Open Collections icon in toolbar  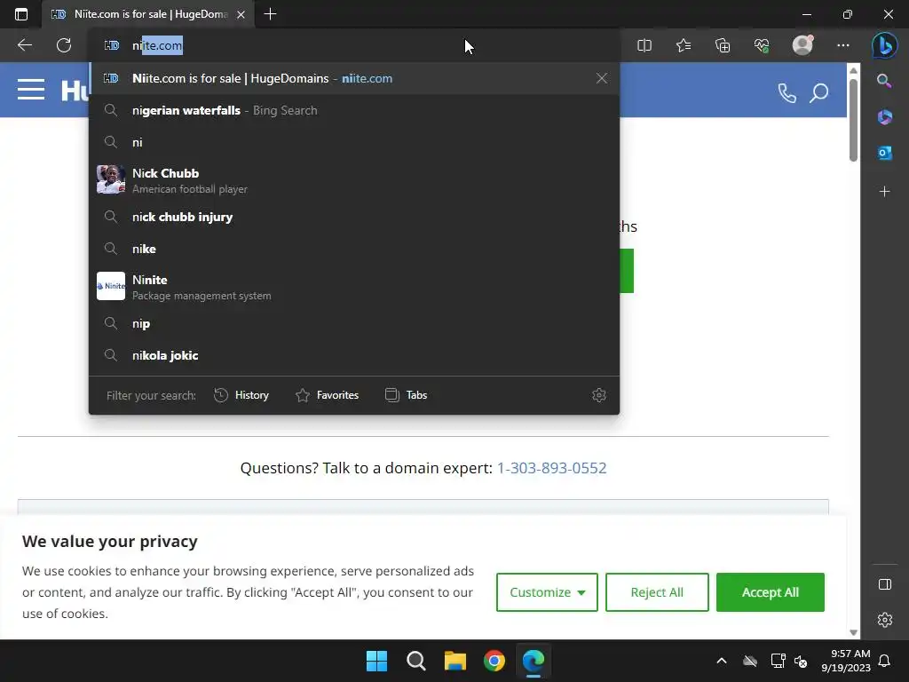click(x=723, y=45)
